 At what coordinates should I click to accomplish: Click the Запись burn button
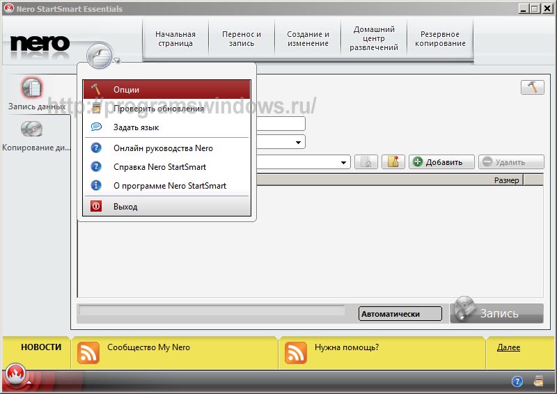pyautogui.click(x=496, y=313)
